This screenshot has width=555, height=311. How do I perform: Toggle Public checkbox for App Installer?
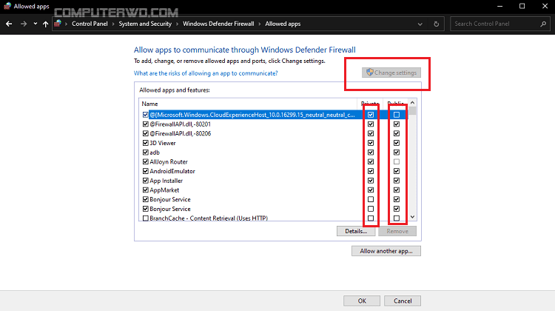pyautogui.click(x=397, y=181)
